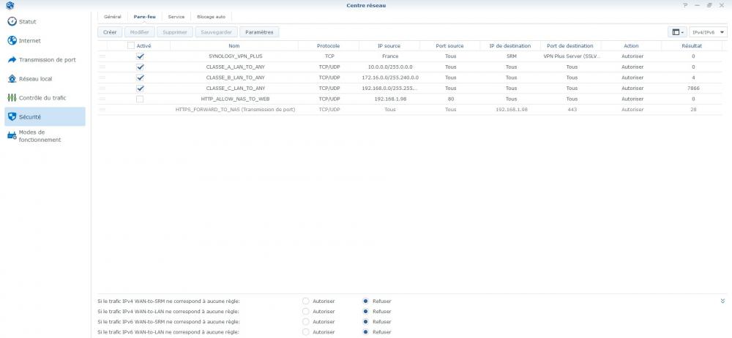Click the Modifier button
732x338 pixels.
pos(140,32)
